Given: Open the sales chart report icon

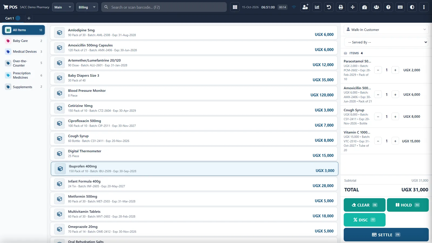Looking at the screenshot, I should pos(317,7).
